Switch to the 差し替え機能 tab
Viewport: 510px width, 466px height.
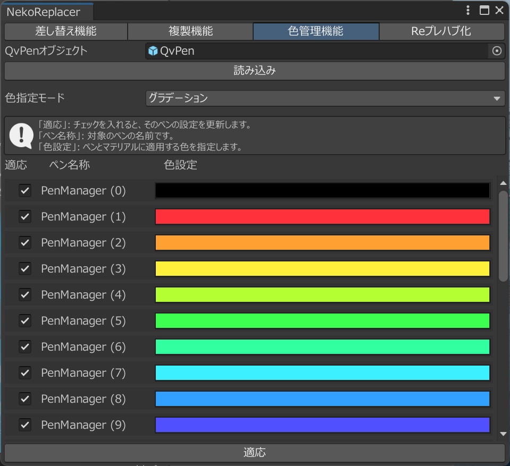(65, 31)
